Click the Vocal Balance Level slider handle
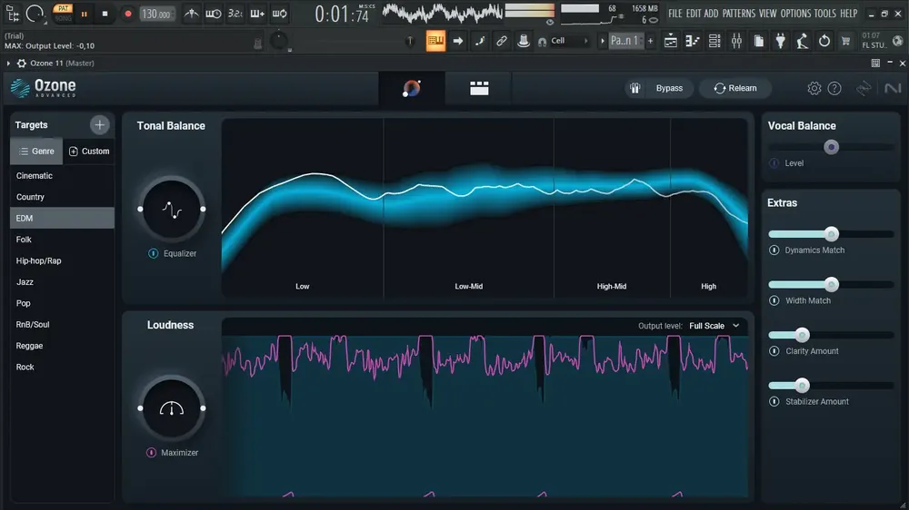 pyautogui.click(x=831, y=147)
